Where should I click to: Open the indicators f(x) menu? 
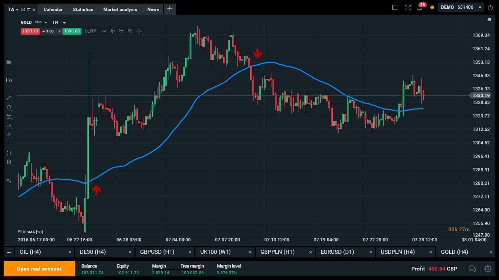(9, 80)
